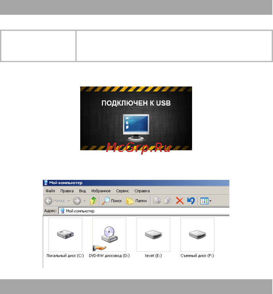
Task: Open the Файл menu
Action: coord(50,191)
